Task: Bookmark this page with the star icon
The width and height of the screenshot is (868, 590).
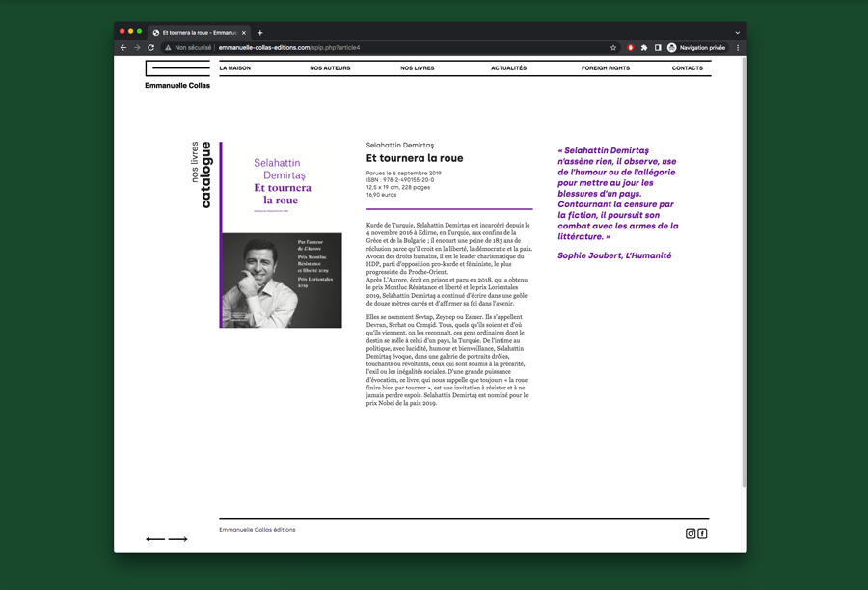Action: pos(613,47)
